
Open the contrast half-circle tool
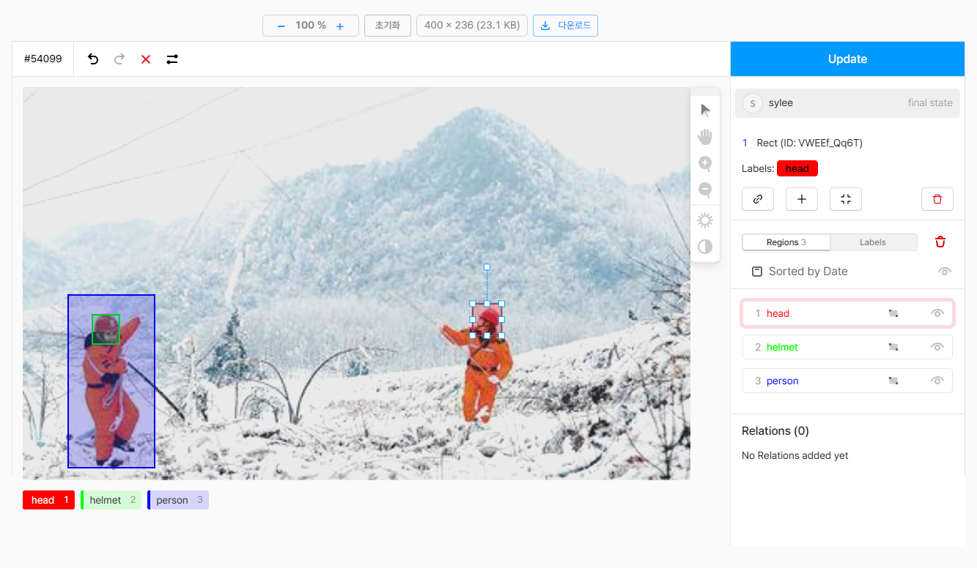pyautogui.click(x=705, y=247)
